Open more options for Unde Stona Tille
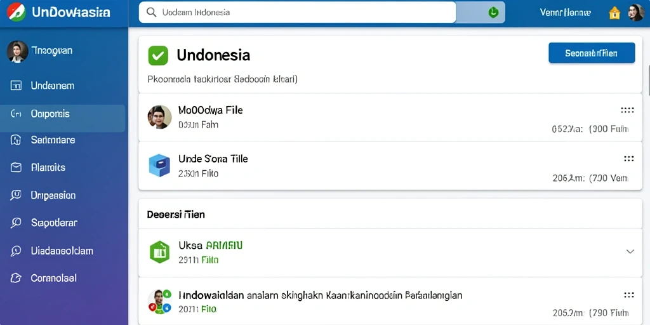This screenshot has width=650, height=325. [629, 158]
